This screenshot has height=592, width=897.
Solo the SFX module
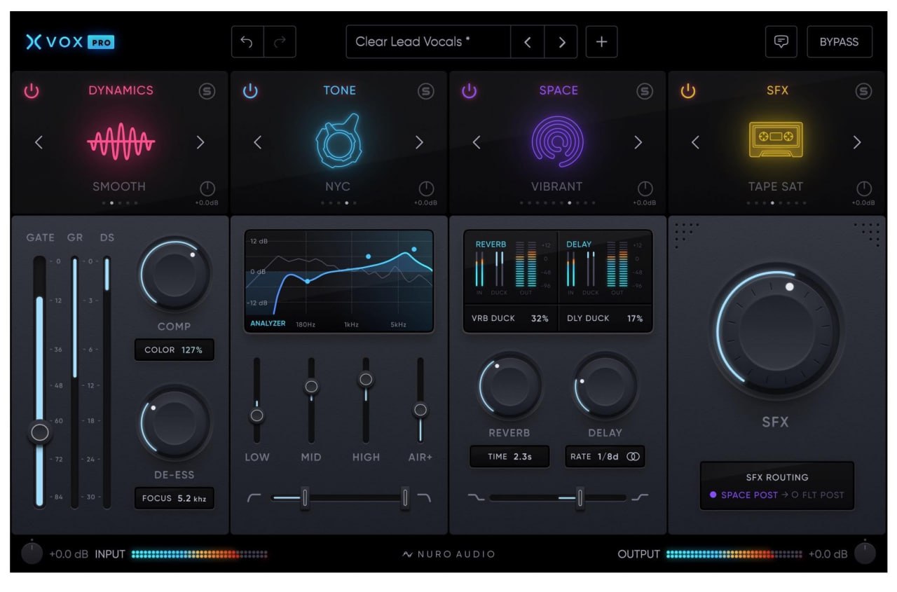(x=863, y=91)
